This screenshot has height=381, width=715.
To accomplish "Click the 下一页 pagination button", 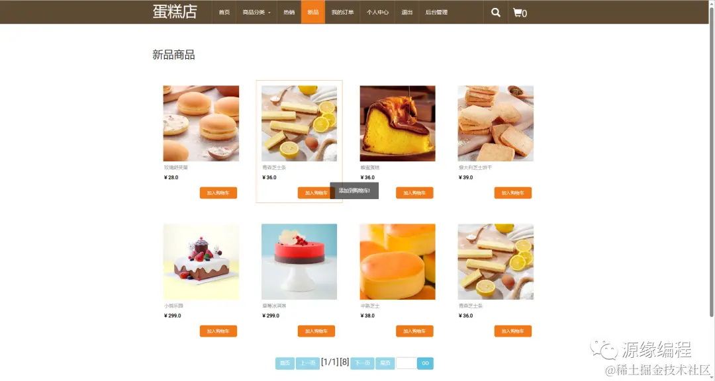I will point(362,363).
